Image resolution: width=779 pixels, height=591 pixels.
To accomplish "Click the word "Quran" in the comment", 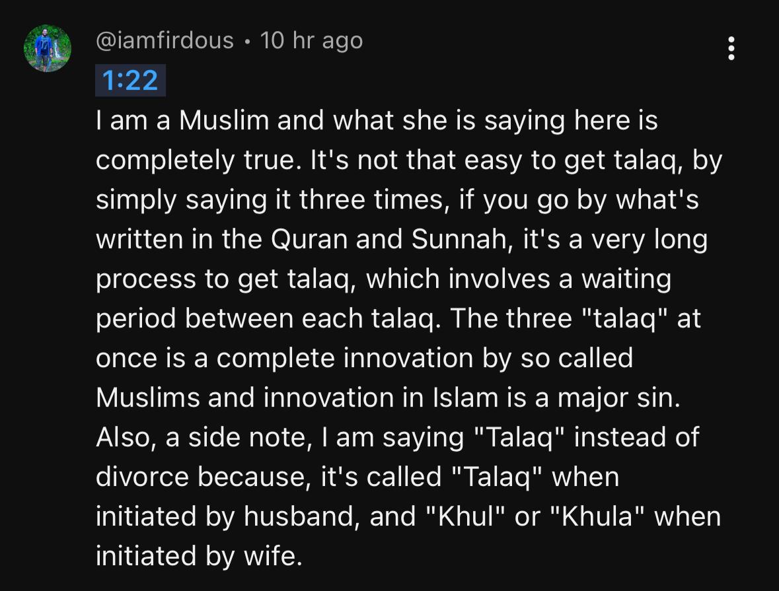I will click(310, 239).
